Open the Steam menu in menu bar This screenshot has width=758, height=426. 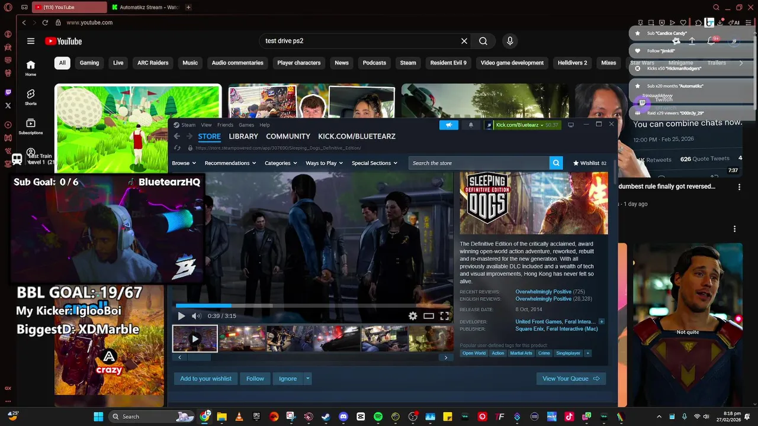pyautogui.click(x=185, y=125)
